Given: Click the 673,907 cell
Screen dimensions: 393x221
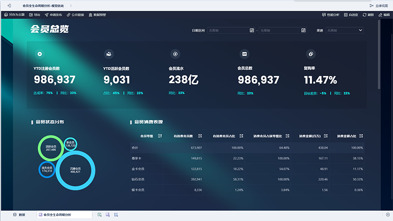Looking at the screenshot, I should [x=196, y=148].
